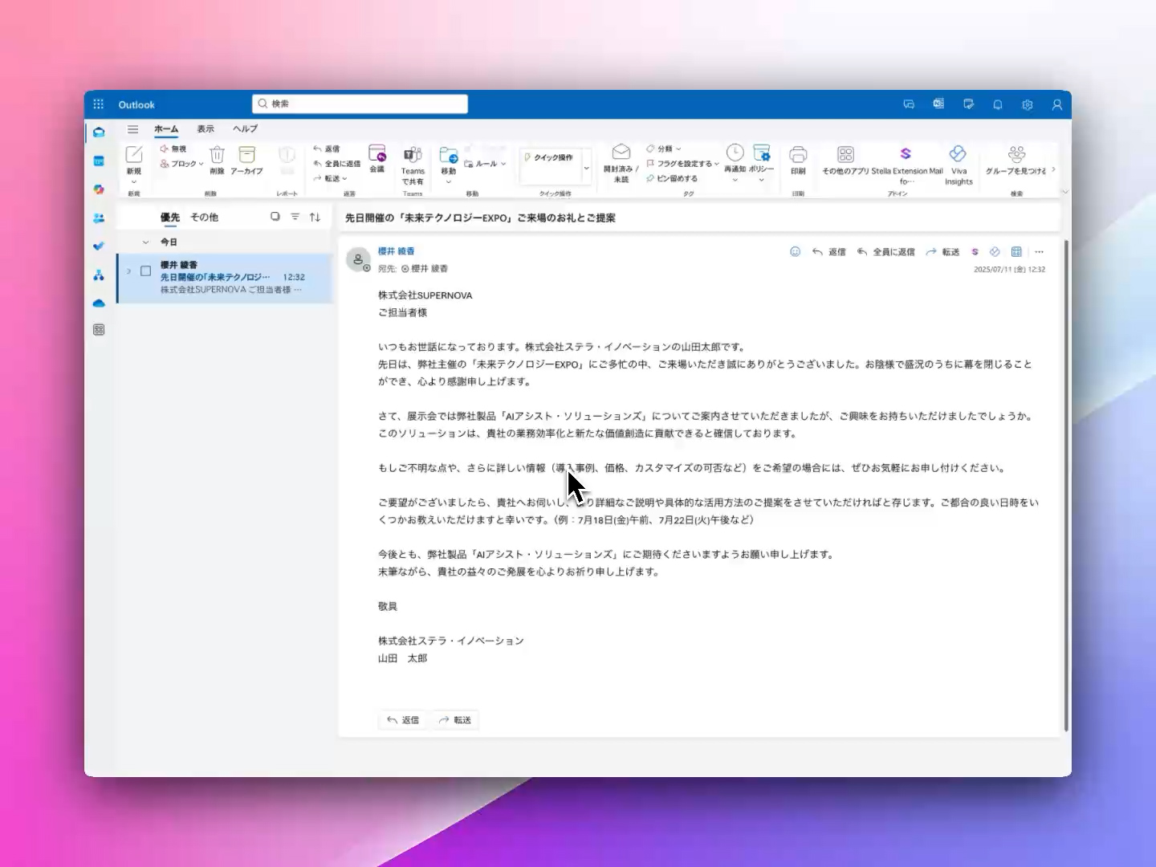The width and height of the screenshot is (1156, 867).
Task: Open Viva Insights in the ribbon
Action: pos(959,164)
